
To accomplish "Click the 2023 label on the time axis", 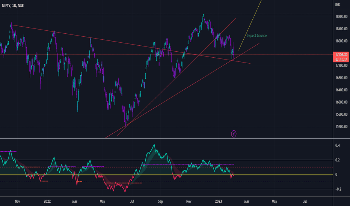I will 218,202.
